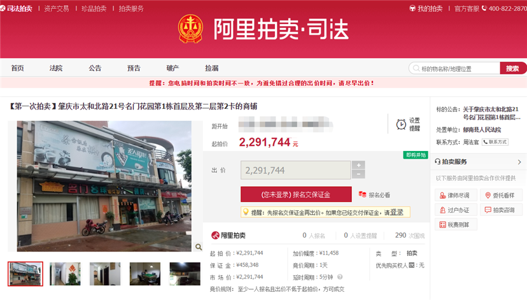Click the 报名必看 link
The image size is (527, 300).
click(x=379, y=195)
